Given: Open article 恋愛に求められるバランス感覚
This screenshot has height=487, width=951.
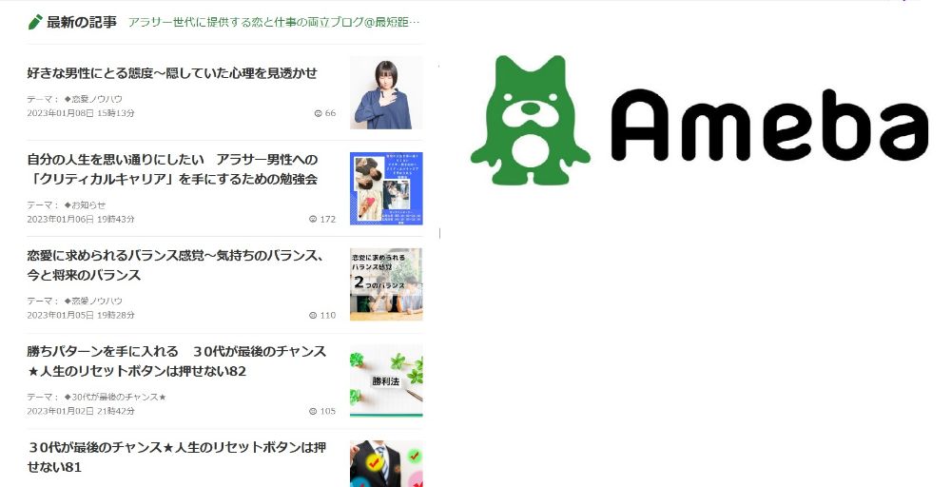Looking at the screenshot, I should (x=175, y=265).
